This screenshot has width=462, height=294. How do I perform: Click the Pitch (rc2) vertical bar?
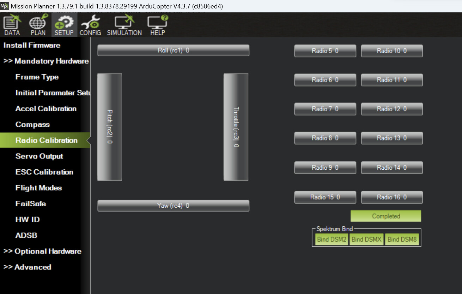pos(109,127)
